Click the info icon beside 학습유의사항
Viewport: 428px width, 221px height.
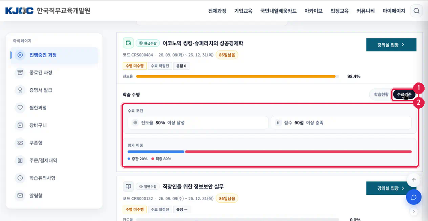point(20,178)
